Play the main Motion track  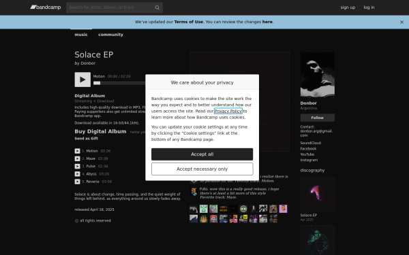(82, 80)
